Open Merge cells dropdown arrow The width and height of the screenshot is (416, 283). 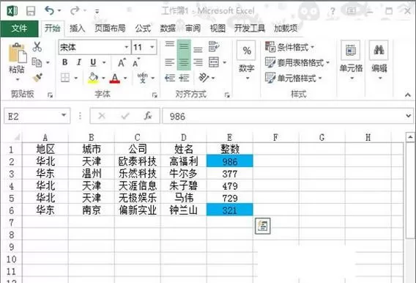pyautogui.click(x=224, y=62)
